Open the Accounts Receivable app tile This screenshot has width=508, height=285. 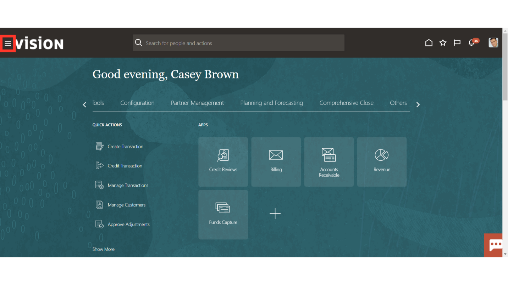point(329,162)
